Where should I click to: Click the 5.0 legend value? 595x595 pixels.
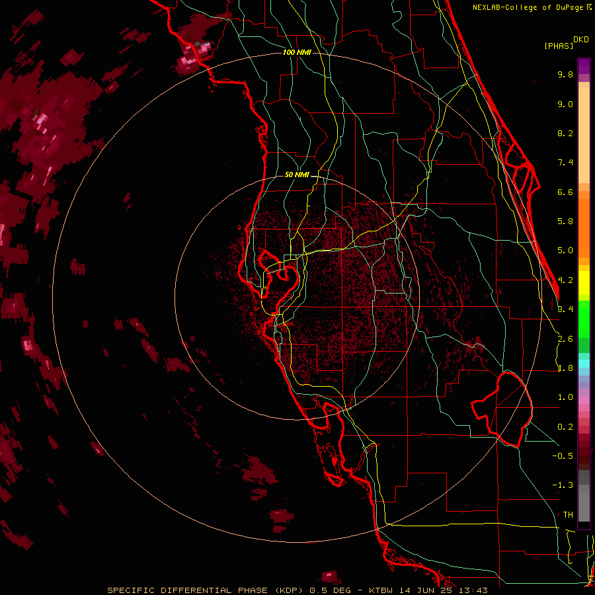(565, 251)
